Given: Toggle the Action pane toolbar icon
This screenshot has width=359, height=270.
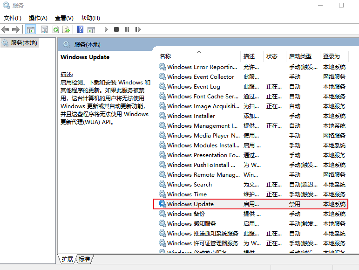Looking at the screenshot, I should click(91, 29).
